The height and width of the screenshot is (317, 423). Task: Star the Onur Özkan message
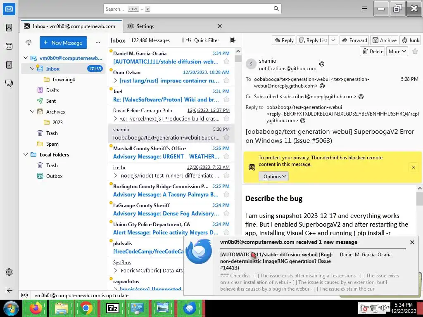(226, 80)
